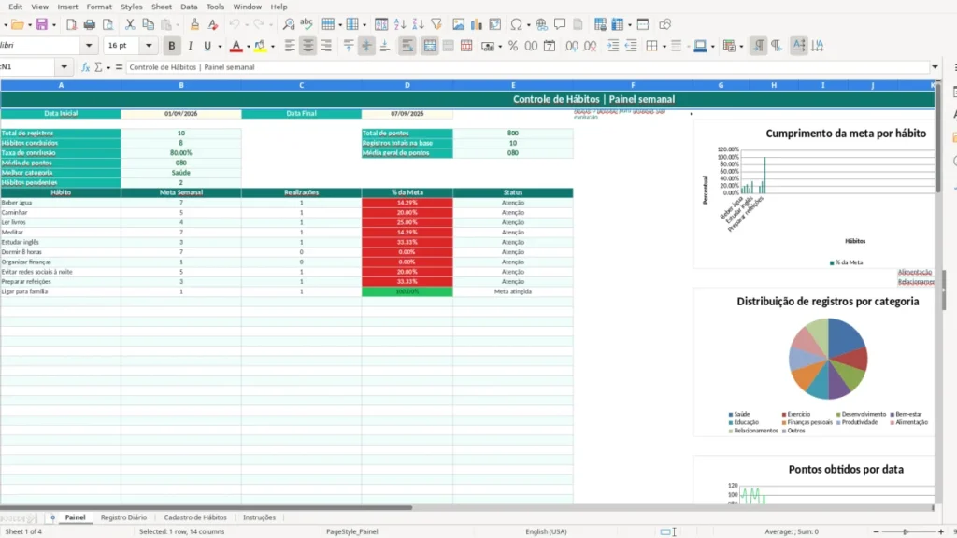Click the Export as PDF icon
This screenshot has height=538, width=957.
click(x=71, y=24)
